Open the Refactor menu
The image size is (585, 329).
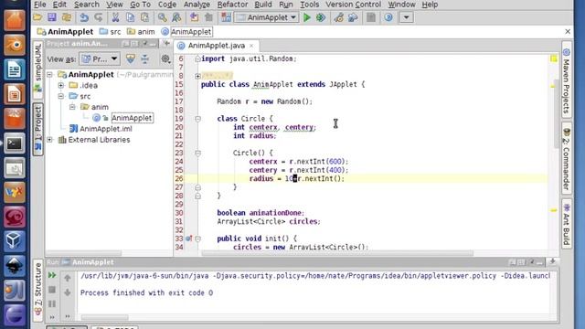pyautogui.click(x=232, y=5)
